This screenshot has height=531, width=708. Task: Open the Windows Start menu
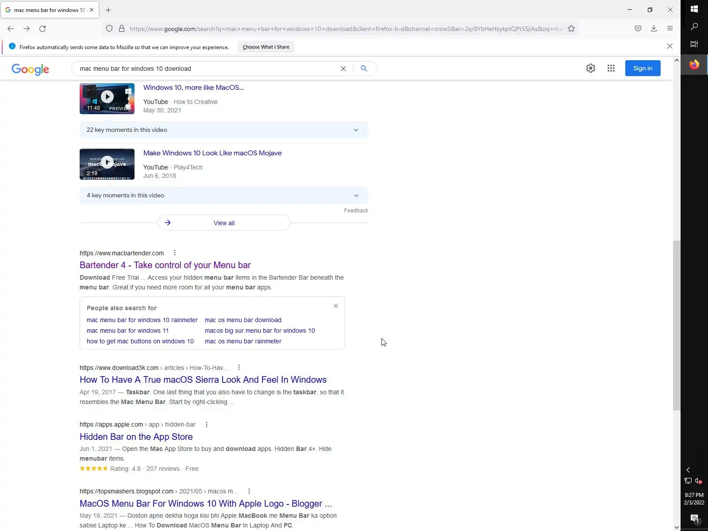point(694,9)
